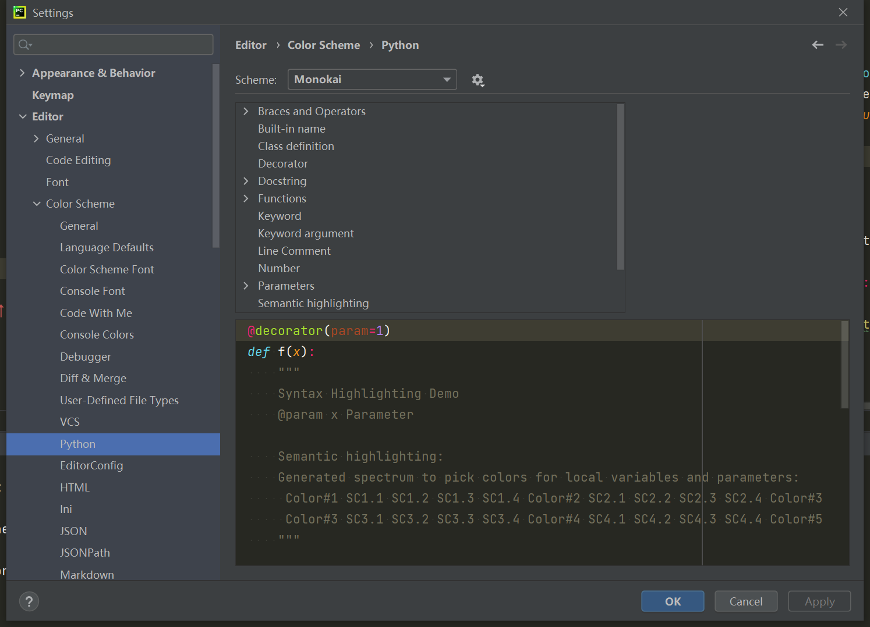Expand the Docstring group

tap(246, 181)
